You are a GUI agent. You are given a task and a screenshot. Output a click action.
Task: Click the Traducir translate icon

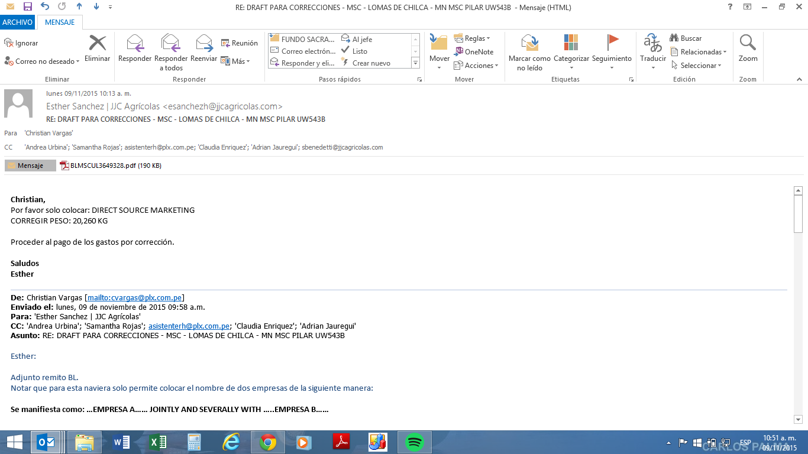653,44
